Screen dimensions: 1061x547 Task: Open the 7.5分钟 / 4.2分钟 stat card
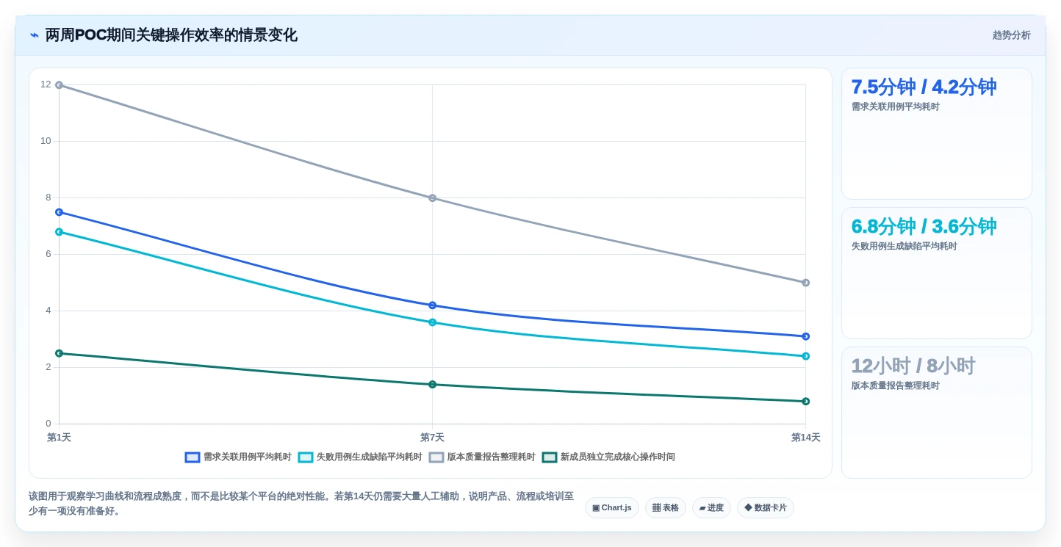click(937, 134)
